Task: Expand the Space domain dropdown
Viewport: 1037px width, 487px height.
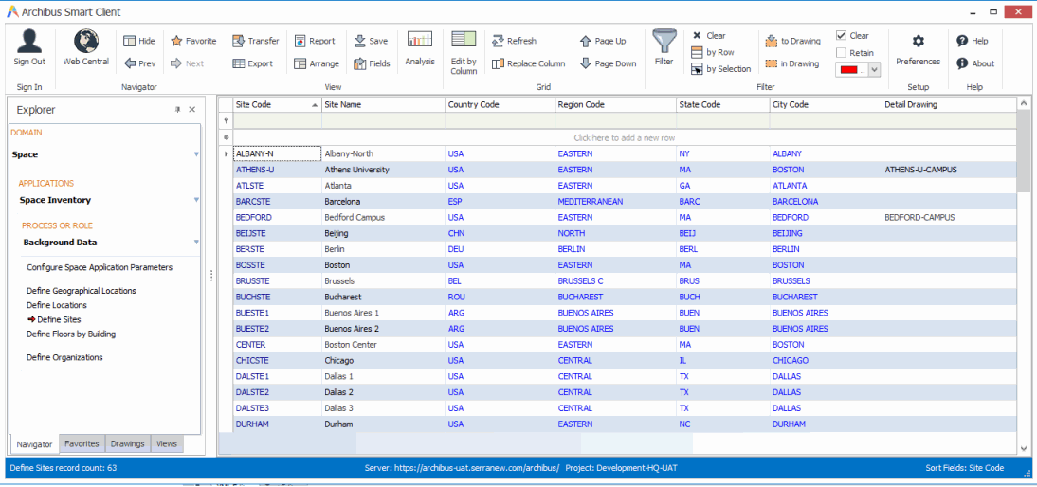Action: pos(196,154)
